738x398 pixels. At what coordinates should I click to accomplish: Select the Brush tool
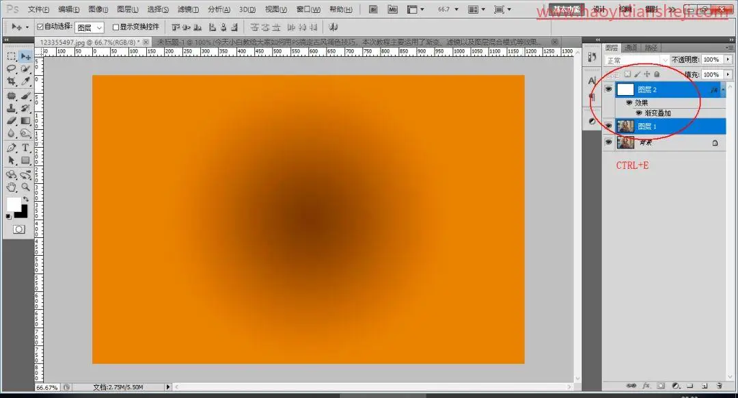coord(25,96)
